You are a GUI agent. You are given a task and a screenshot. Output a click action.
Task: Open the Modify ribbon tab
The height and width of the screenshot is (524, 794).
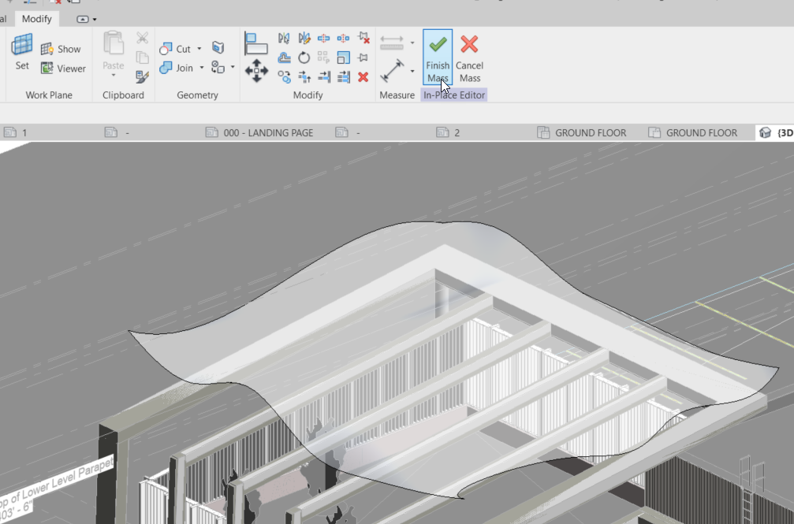[36, 19]
